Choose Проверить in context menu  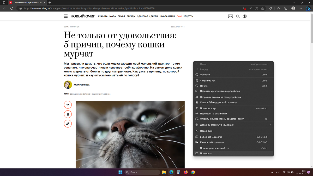(x=233, y=153)
